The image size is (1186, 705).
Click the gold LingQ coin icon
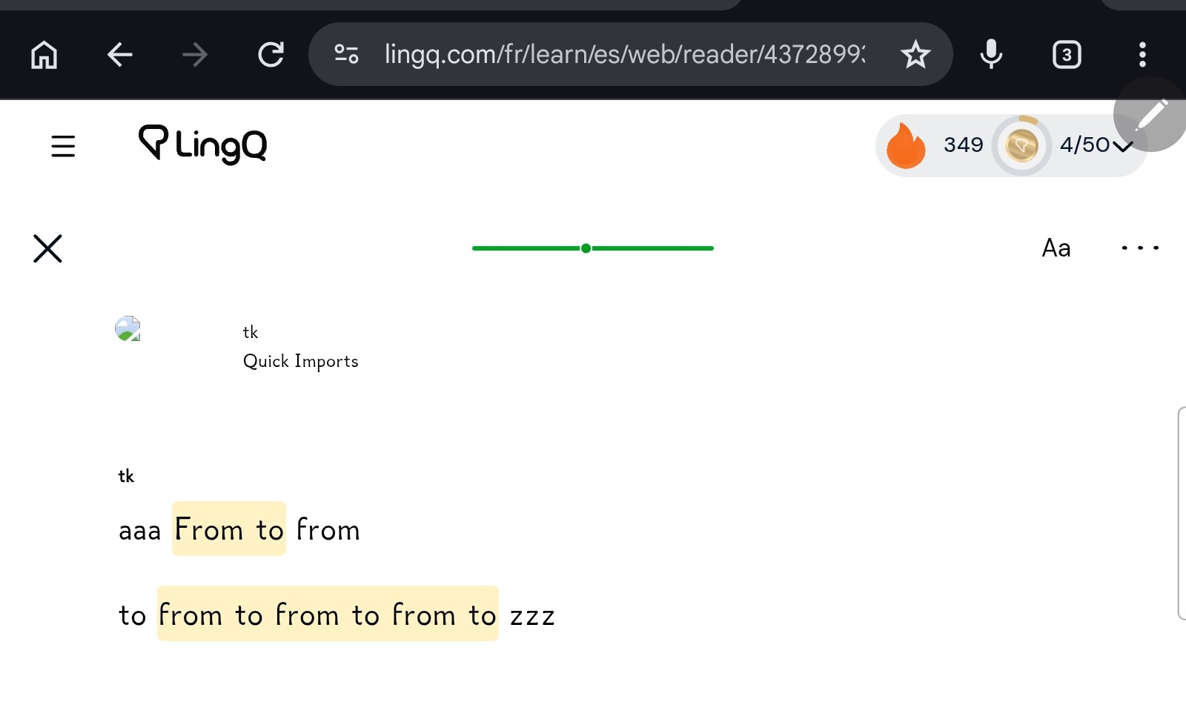(1021, 145)
